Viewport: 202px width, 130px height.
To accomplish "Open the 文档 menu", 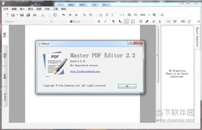I will click(47, 9).
